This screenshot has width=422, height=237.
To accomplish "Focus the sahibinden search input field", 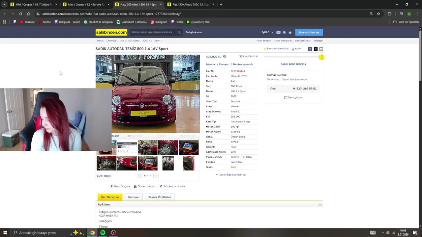I will (153, 32).
